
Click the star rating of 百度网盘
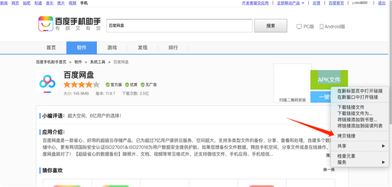82,85
